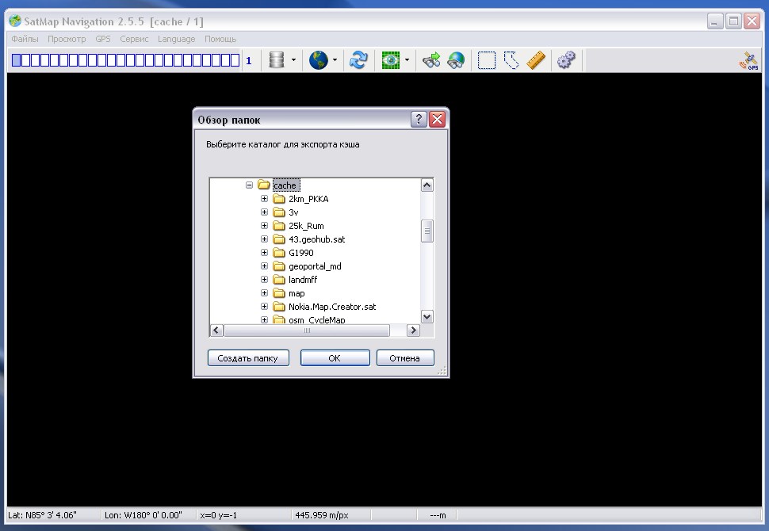Select the globe map source icon
Image resolution: width=769 pixels, height=531 pixels.
pyautogui.click(x=318, y=59)
